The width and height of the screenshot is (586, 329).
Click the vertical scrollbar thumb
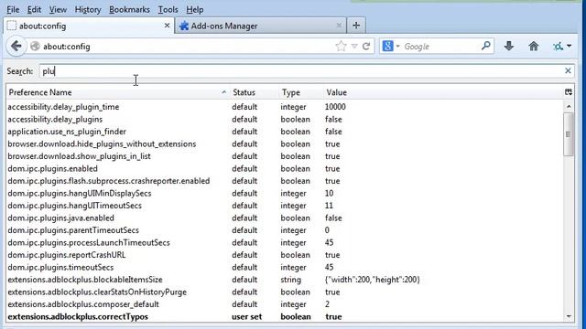click(569, 134)
